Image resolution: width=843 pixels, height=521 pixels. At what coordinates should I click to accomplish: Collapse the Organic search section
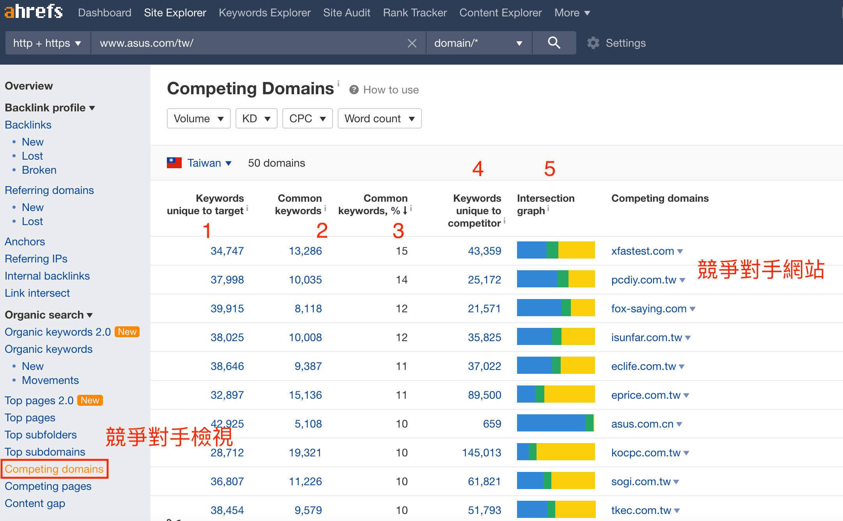pyautogui.click(x=49, y=315)
